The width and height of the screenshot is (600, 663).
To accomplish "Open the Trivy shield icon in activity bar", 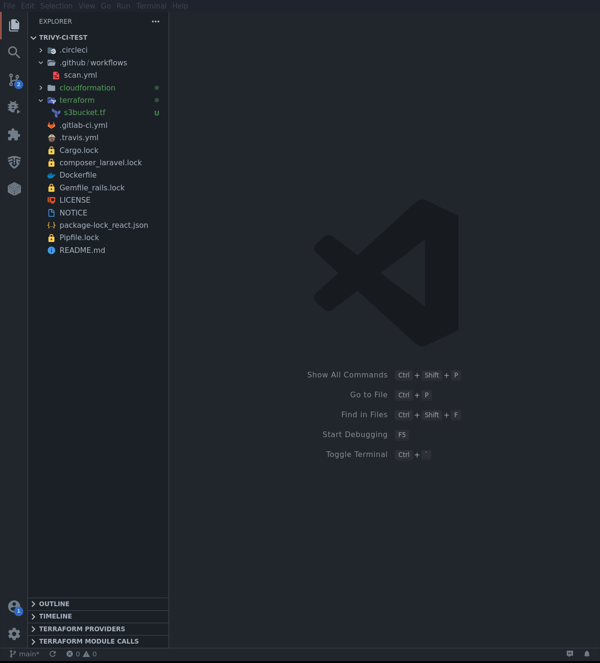I will [14, 162].
